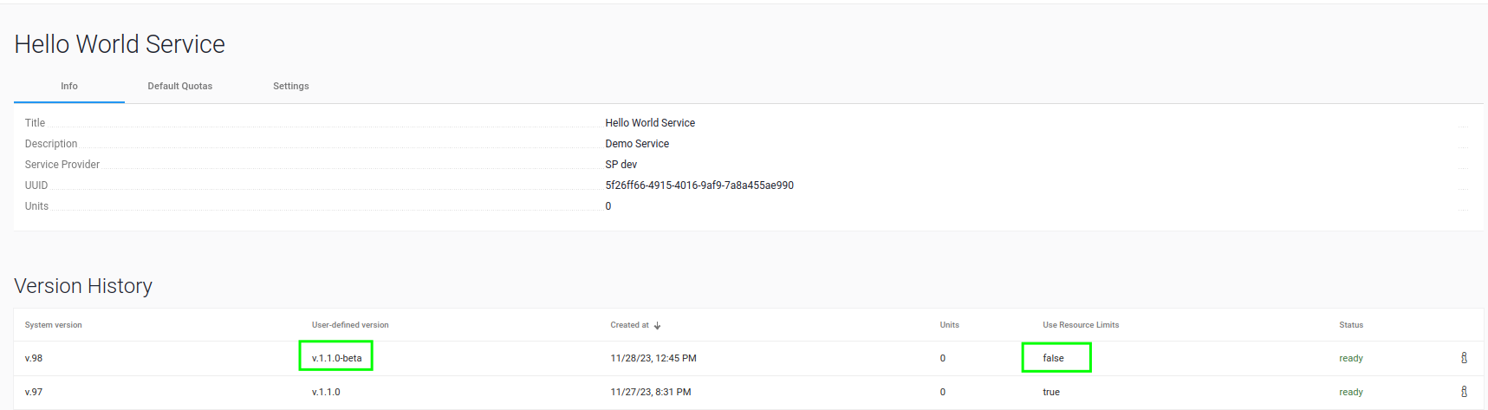Click the Use Resource Limits column header
The height and width of the screenshot is (410, 1488).
1080,325
